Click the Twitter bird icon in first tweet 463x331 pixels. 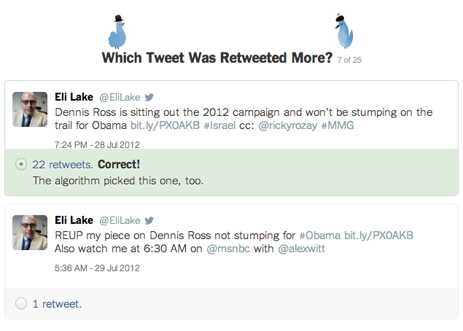coord(149,97)
